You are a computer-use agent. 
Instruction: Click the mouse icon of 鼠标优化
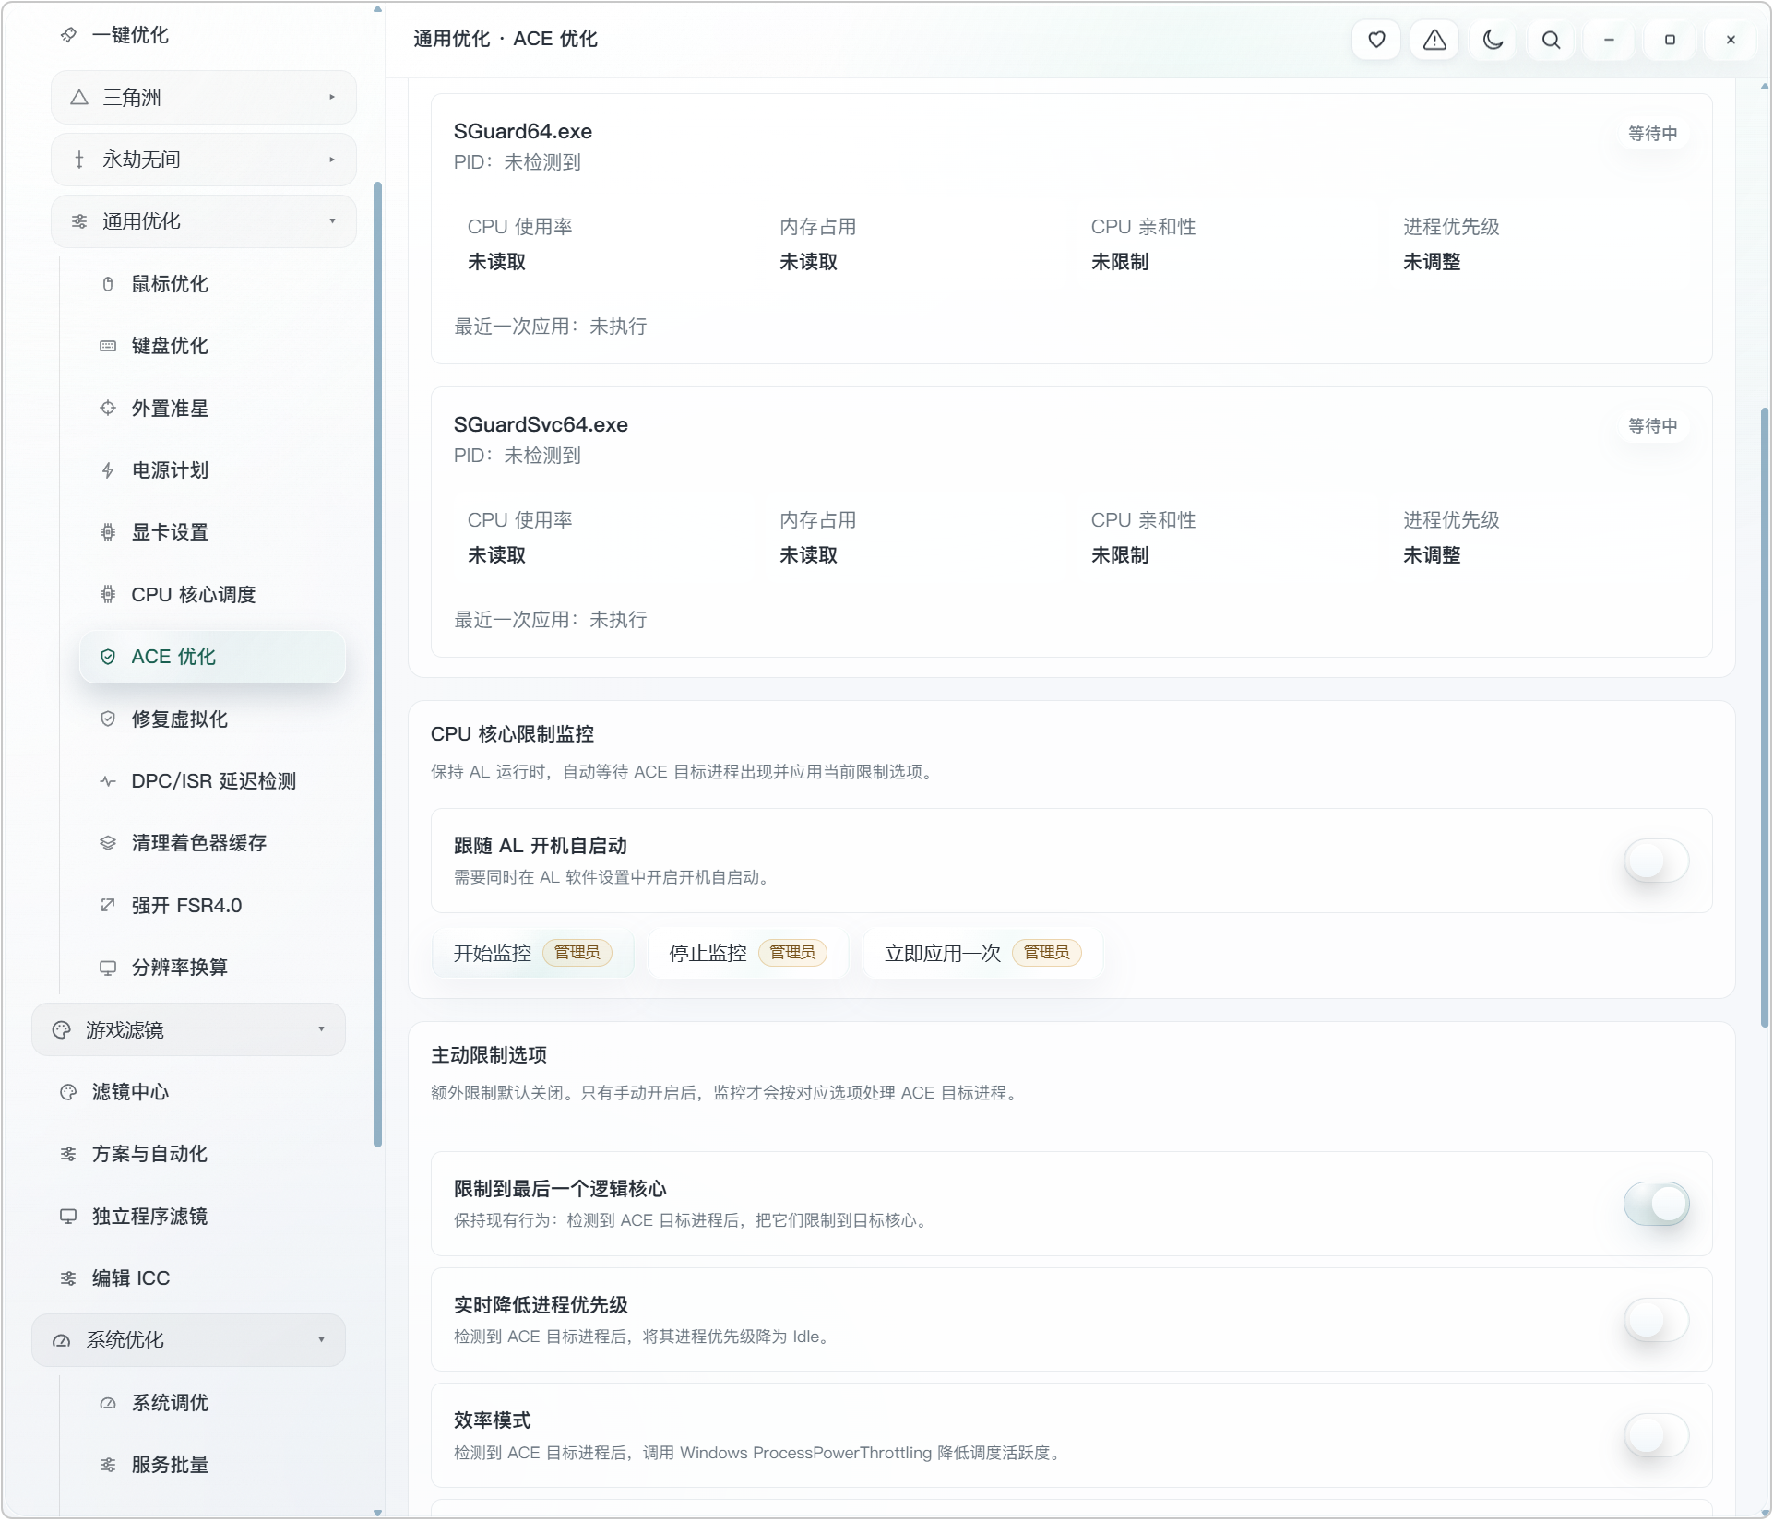coord(108,284)
